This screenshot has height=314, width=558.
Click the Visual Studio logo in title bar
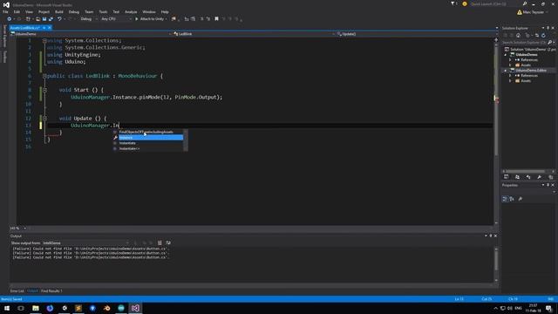(6, 4)
